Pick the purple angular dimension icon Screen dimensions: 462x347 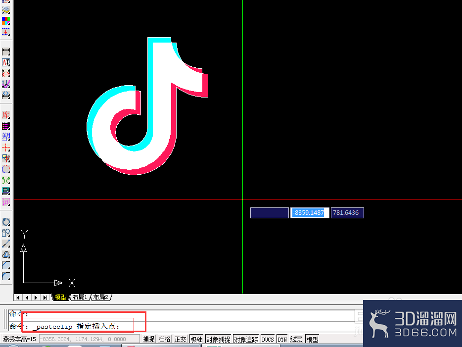point(6,84)
